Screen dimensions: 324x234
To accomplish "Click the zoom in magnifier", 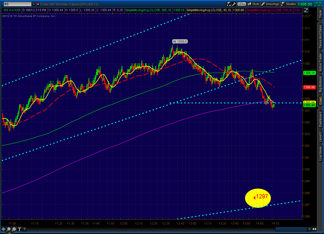I will pos(9,229).
